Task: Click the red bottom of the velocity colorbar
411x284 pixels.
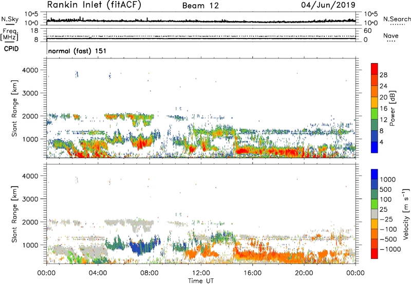Action: click(375, 254)
